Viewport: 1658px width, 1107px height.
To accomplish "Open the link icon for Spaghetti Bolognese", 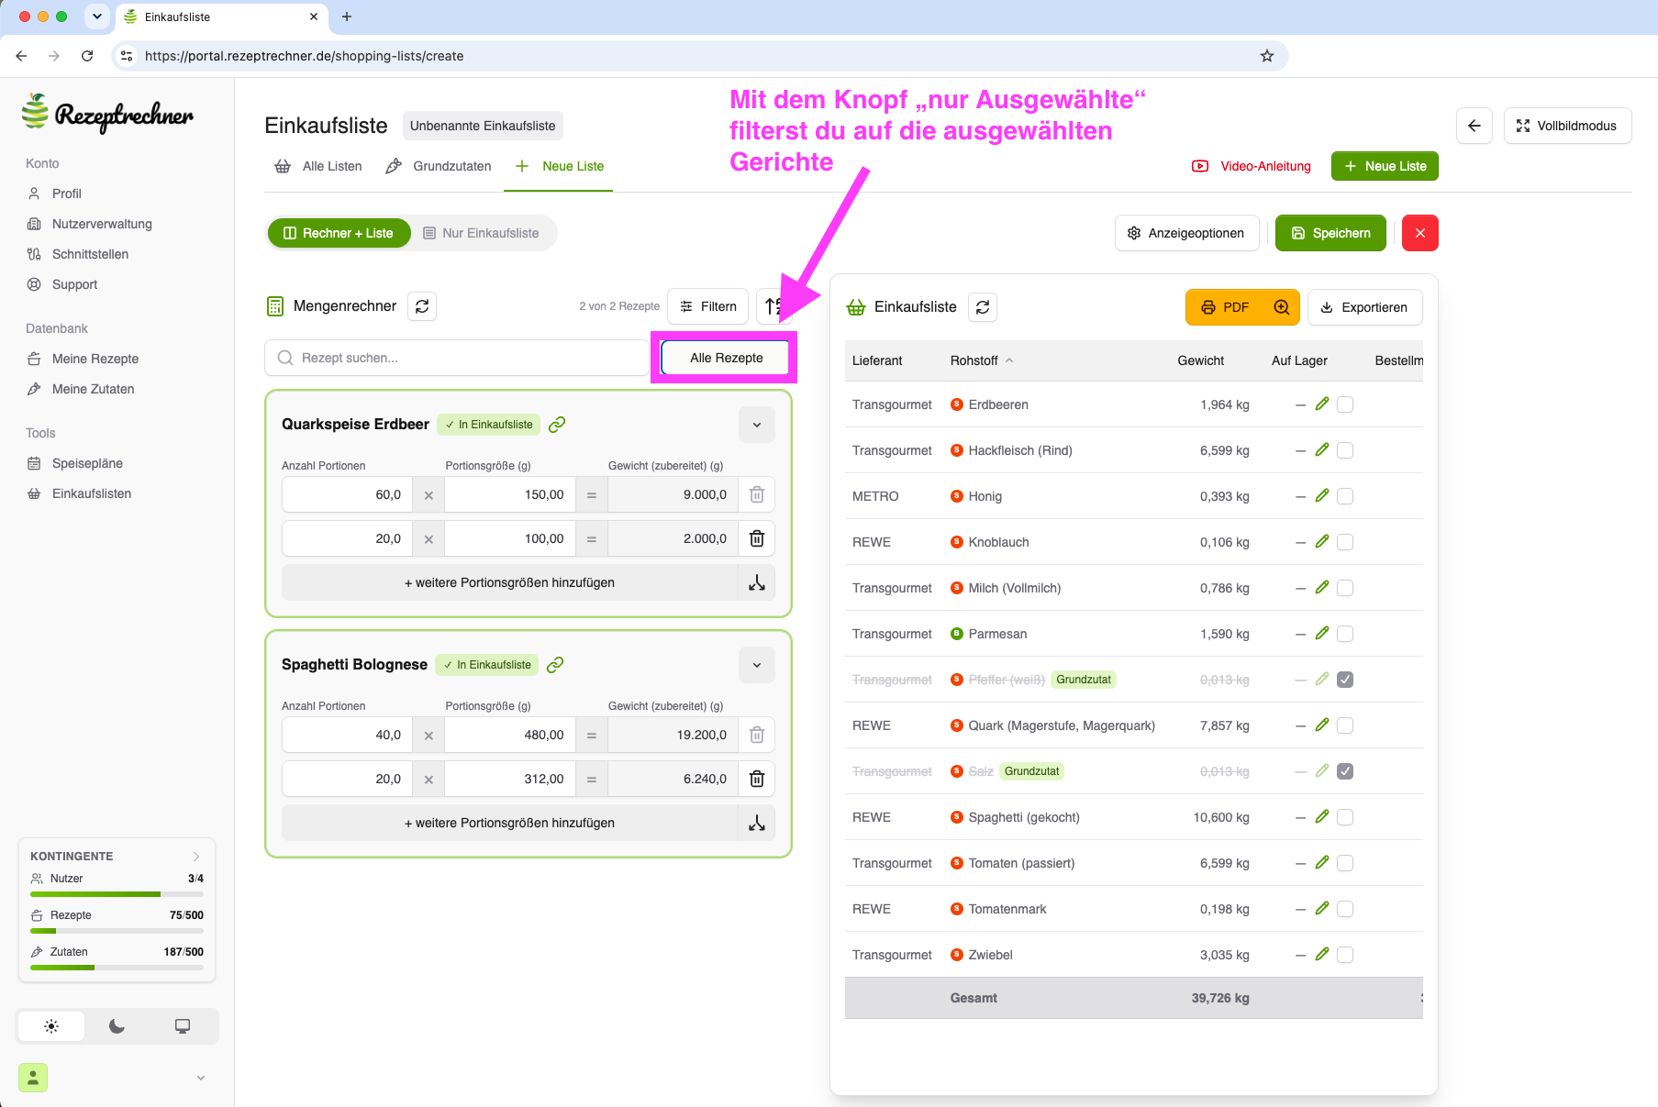I will [555, 664].
